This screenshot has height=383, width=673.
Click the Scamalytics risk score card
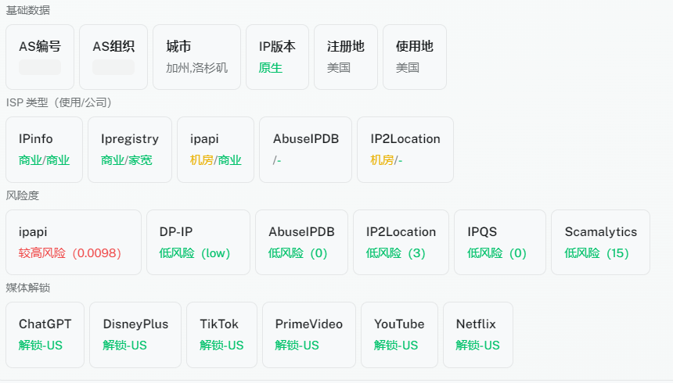pos(600,242)
